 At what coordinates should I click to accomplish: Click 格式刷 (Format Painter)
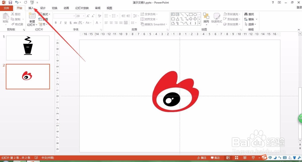17,24
